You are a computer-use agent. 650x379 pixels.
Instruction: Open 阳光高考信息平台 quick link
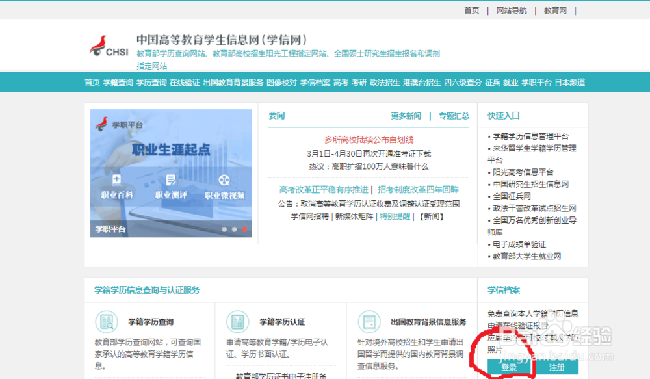coord(523,172)
